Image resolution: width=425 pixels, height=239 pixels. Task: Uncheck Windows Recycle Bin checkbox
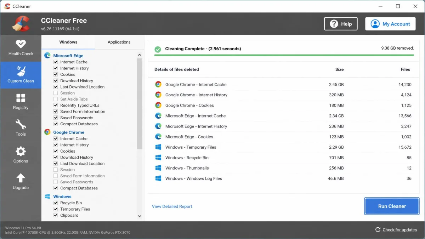(x=56, y=203)
